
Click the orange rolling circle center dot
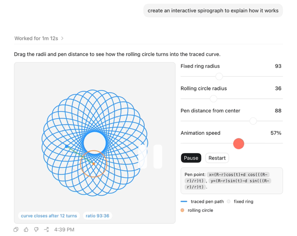94,164
